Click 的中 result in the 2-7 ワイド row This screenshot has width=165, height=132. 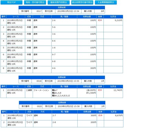click(100, 115)
